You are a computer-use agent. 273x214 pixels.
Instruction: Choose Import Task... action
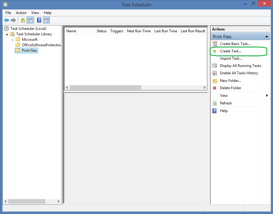pyautogui.click(x=231, y=58)
